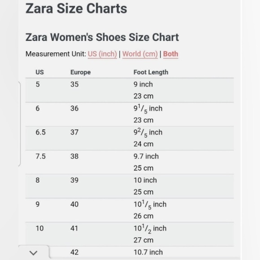Image resolution: width=260 pixels, height=260 pixels.
Task: Click the side panel handle on left edge
Action: click(x=19, y=124)
